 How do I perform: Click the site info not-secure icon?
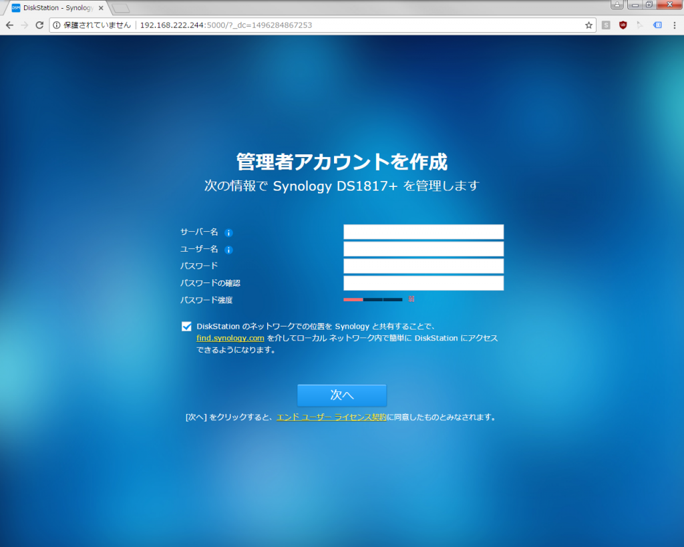(56, 25)
